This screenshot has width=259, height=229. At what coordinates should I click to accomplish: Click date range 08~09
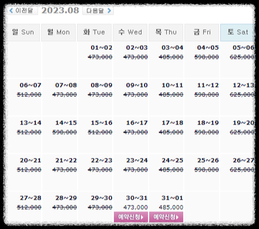[x=102, y=85]
